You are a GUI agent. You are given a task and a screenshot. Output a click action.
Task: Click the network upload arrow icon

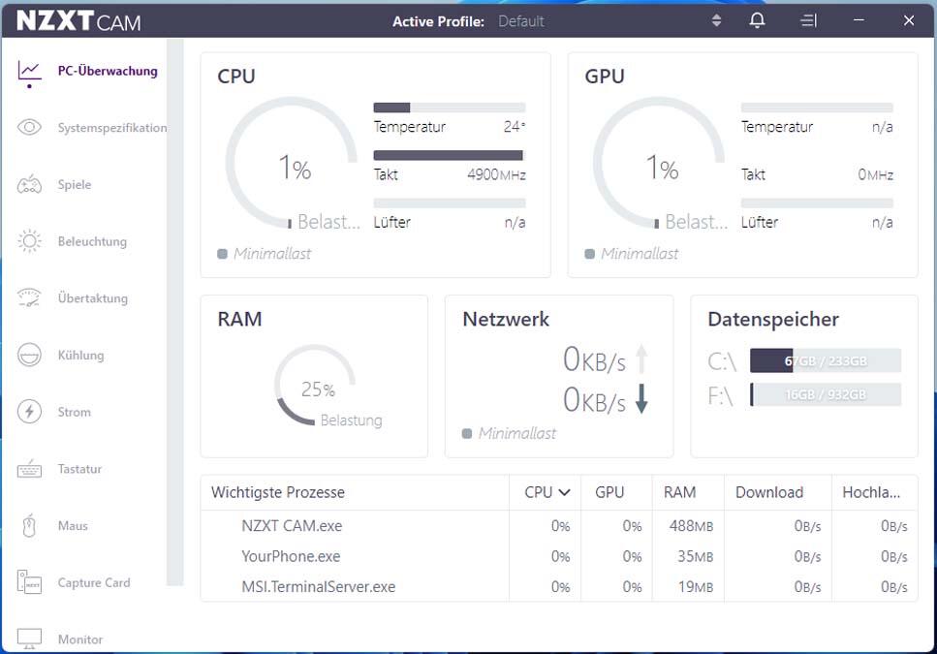(x=641, y=358)
